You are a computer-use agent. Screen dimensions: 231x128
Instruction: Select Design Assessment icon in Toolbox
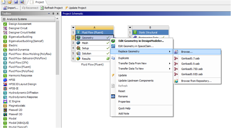pos(5,24)
